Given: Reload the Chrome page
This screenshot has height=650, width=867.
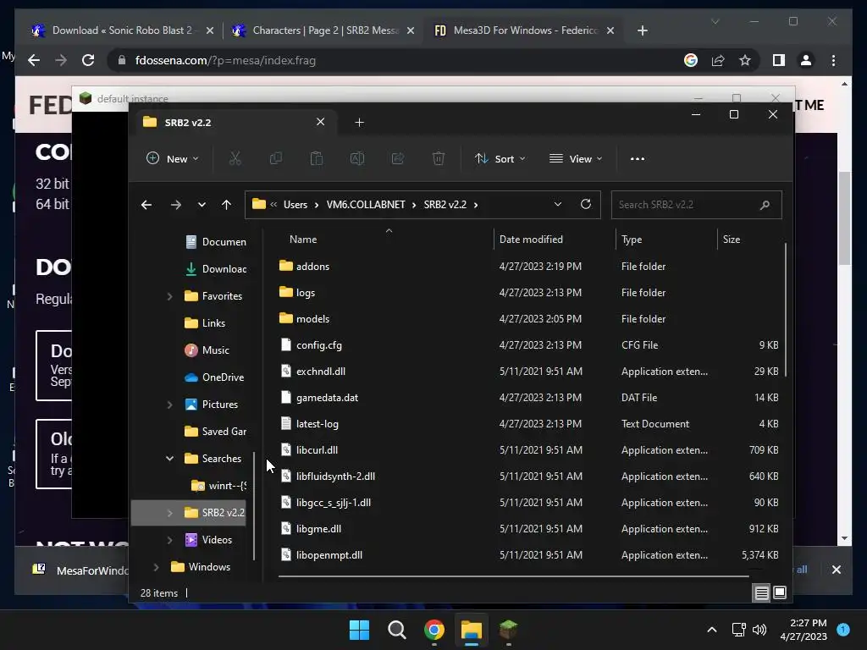Looking at the screenshot, I should (88, 60).
